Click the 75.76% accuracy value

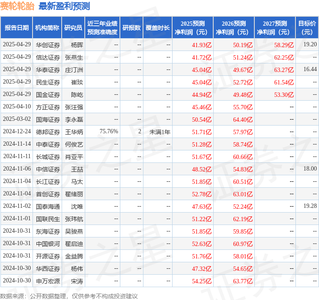click(109, 132)
